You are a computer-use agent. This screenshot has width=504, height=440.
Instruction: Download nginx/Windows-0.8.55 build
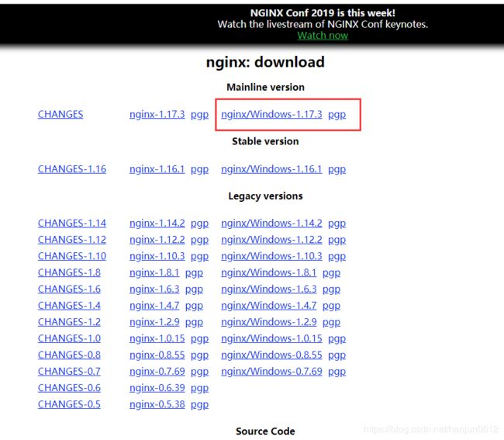click(271, 355)
